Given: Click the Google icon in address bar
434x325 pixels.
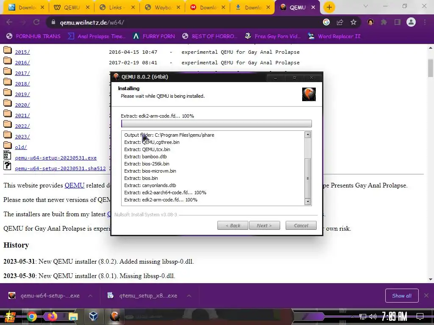Looking at the screenshot, I should (x=326, y=22).
